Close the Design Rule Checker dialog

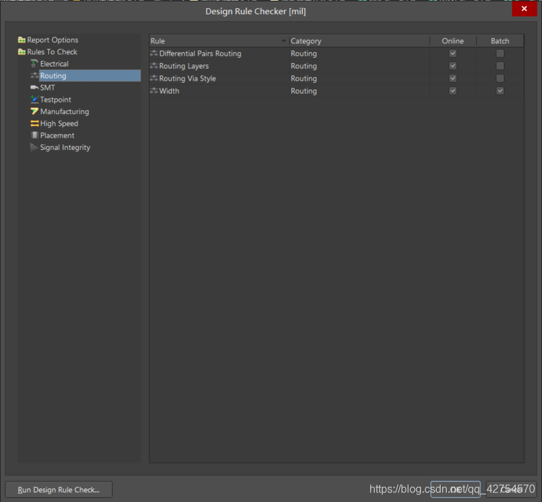(524, 9)
